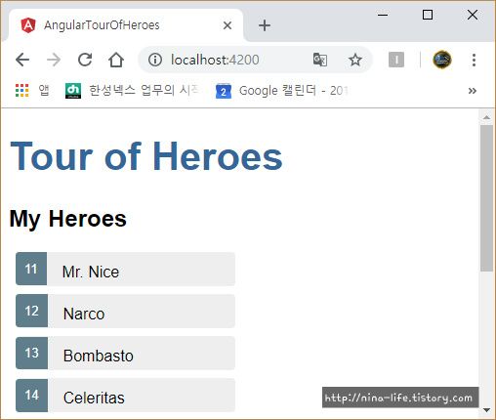Expand hidden bookmarks chevron
Image resolution: width=496 pixels, height=420 pixels.
[473, 91]
